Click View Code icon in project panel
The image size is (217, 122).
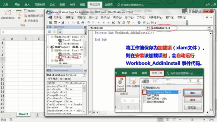pyautogui.click(x=49, y=32)
